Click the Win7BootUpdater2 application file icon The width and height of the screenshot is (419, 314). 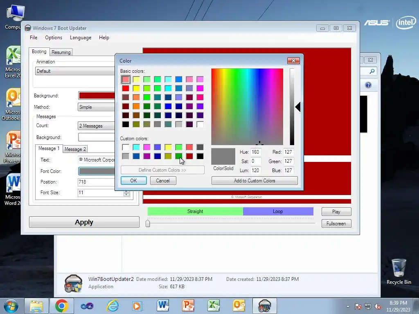coord(73,283)
